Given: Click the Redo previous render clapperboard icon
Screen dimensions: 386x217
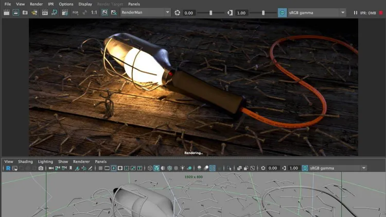Looking at the screenshot, I should point(6,12).
